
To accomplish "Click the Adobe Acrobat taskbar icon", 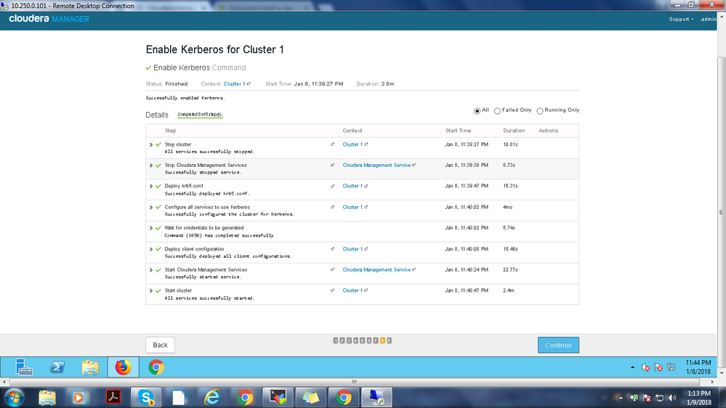I will pyautogui.click(x=113, y=397).
